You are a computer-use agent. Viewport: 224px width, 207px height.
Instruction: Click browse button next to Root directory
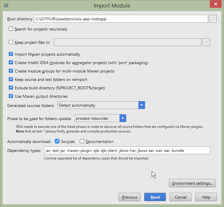[x=213, y=19]
